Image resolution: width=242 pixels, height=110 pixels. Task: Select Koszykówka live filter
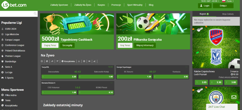coord(68,61)
